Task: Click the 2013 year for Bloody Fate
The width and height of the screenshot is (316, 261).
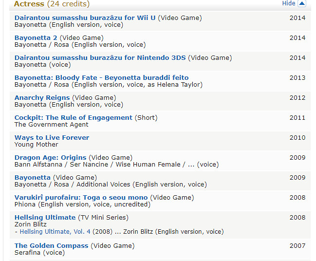Action: (x=297, y=78)
